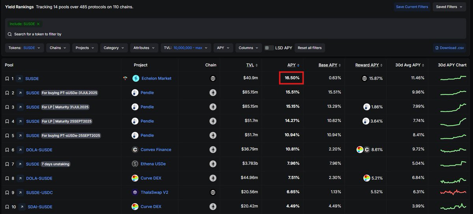
Task: Click the red 30d APY chart for ThalaSwap
Action: (x=453, y=192)
